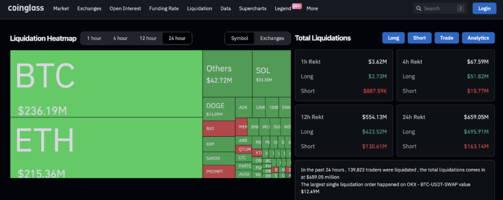Click the New badge beside Legend
Image resolution: width=503 pixels, height=200 pixels.
coord(297,6)
